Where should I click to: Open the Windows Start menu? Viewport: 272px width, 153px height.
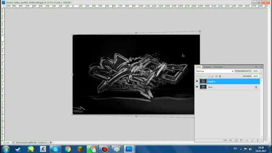point(6,149)
